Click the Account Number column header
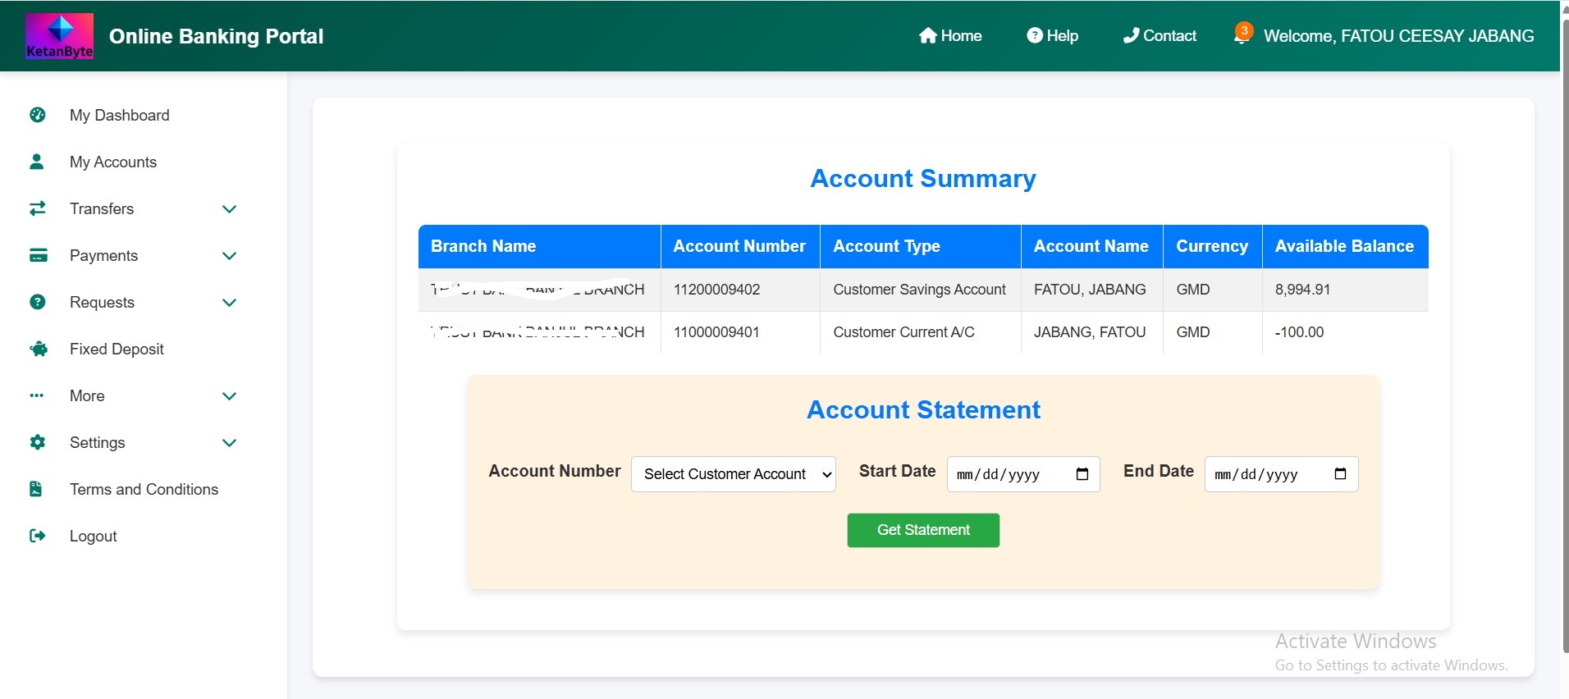1569x699 pixels. pyautogui.click(x=739, y=246)
